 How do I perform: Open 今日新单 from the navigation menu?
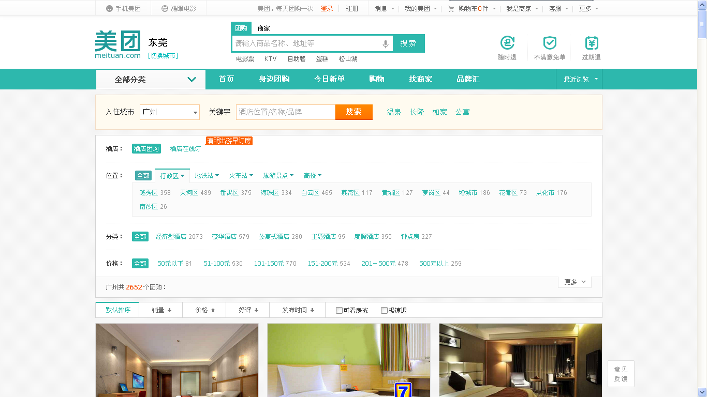point(330,79)
